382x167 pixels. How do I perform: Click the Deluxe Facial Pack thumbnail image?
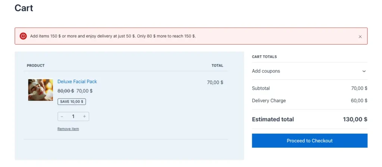pos(40,90)
